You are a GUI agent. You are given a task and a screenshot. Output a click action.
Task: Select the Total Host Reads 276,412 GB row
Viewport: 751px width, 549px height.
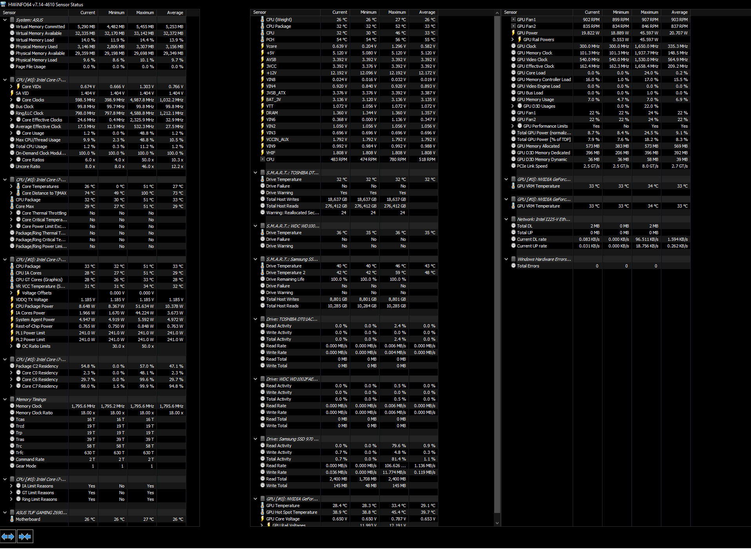point(344,206)
